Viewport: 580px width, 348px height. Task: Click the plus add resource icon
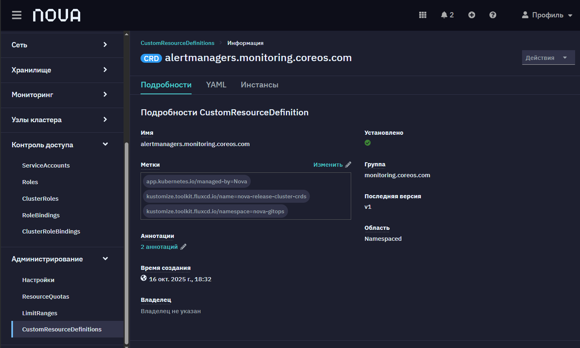(x=472, y=15)
